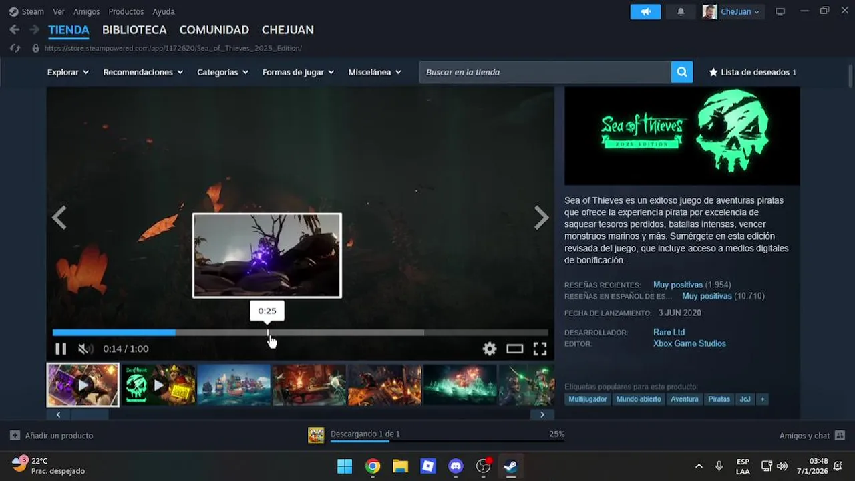Expand more tags with the plus button
The image size is (855, 481).
pyautogui.click(x=763, y=399)
